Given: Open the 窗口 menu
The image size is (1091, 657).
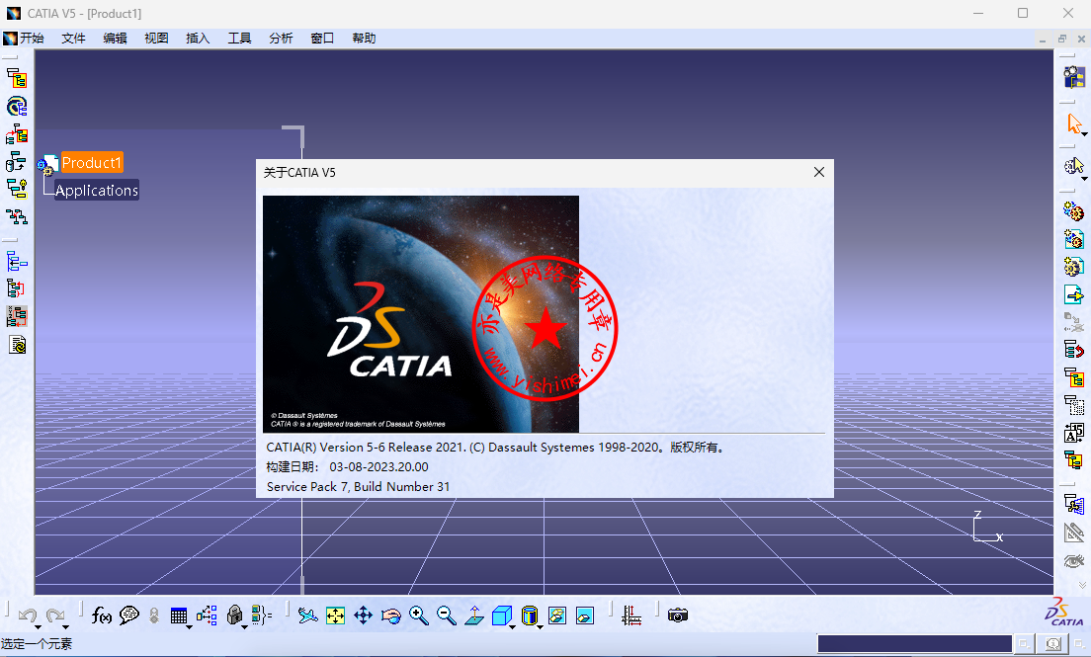Looking at the screenshot, I should [322, 39].
